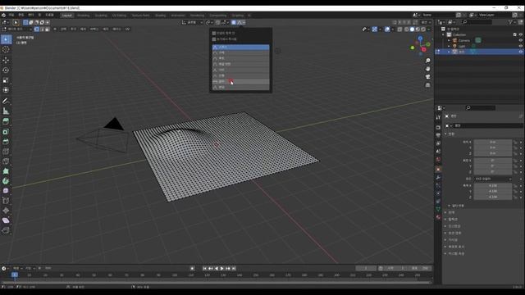Screen dimensions: 525x295
Task: Open the Material properties tab
Action: coord(438,217)
